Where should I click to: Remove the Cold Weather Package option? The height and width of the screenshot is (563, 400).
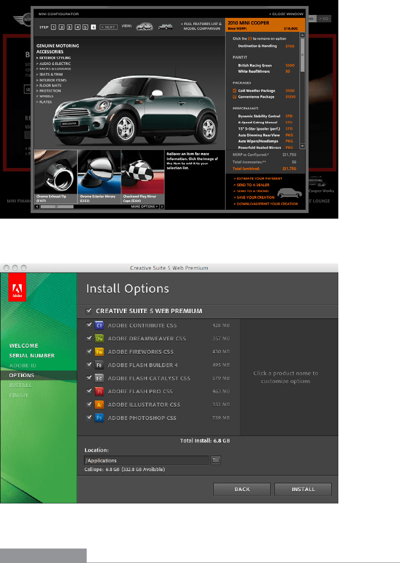(235, 91)
